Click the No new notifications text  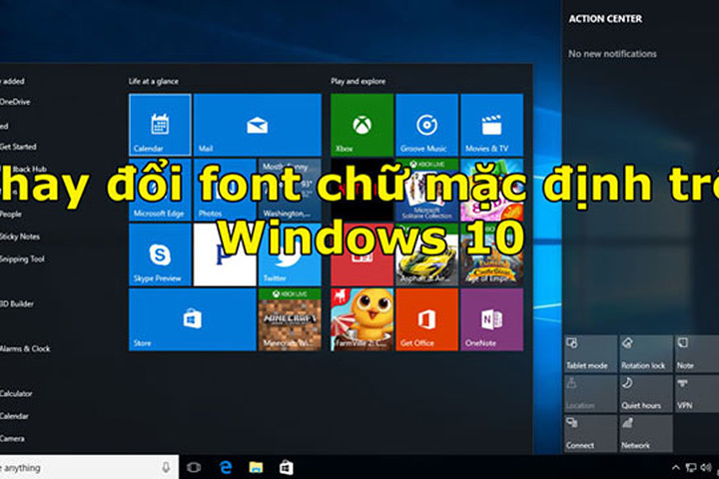pyautogui.click(x=612, y=54)
